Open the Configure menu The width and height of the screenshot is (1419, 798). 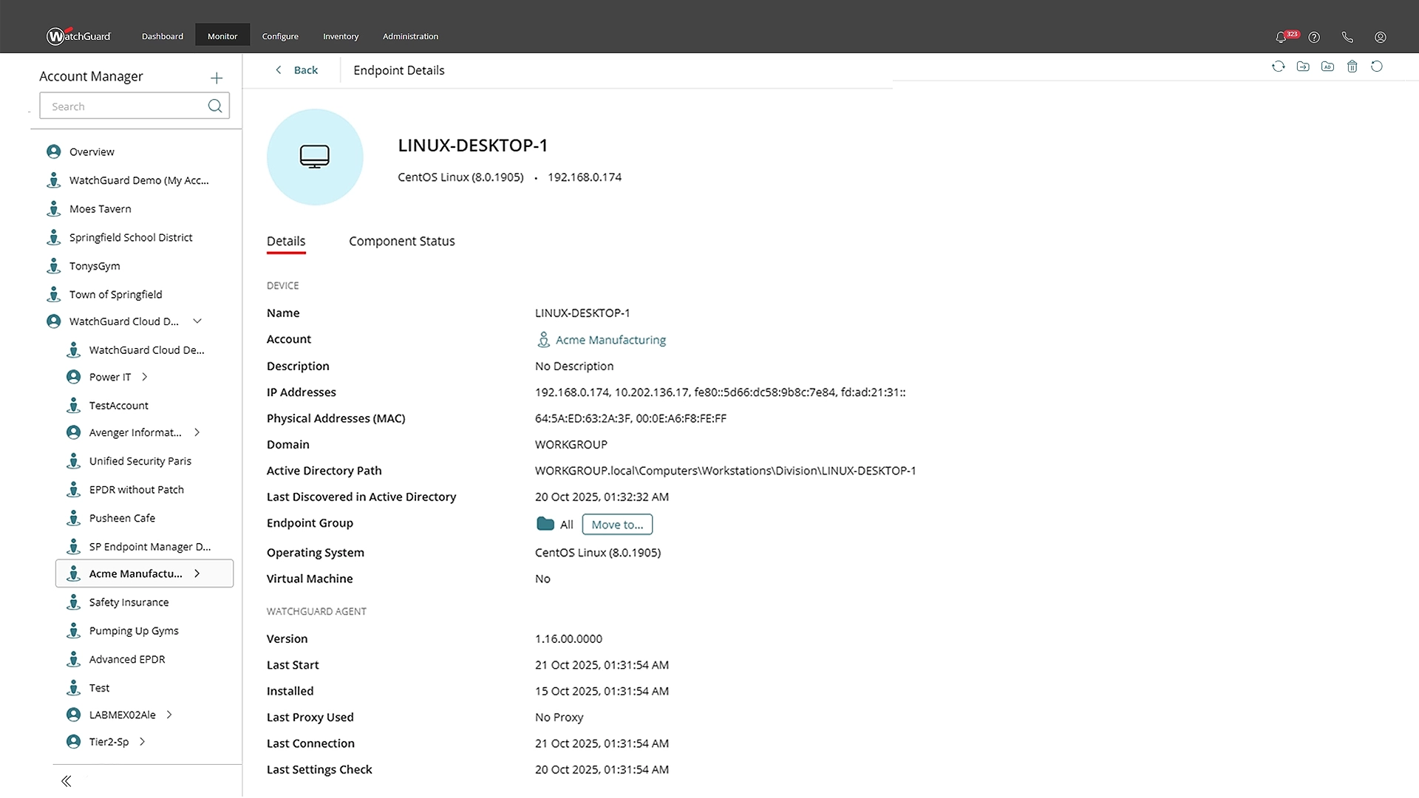click(280, 36)
